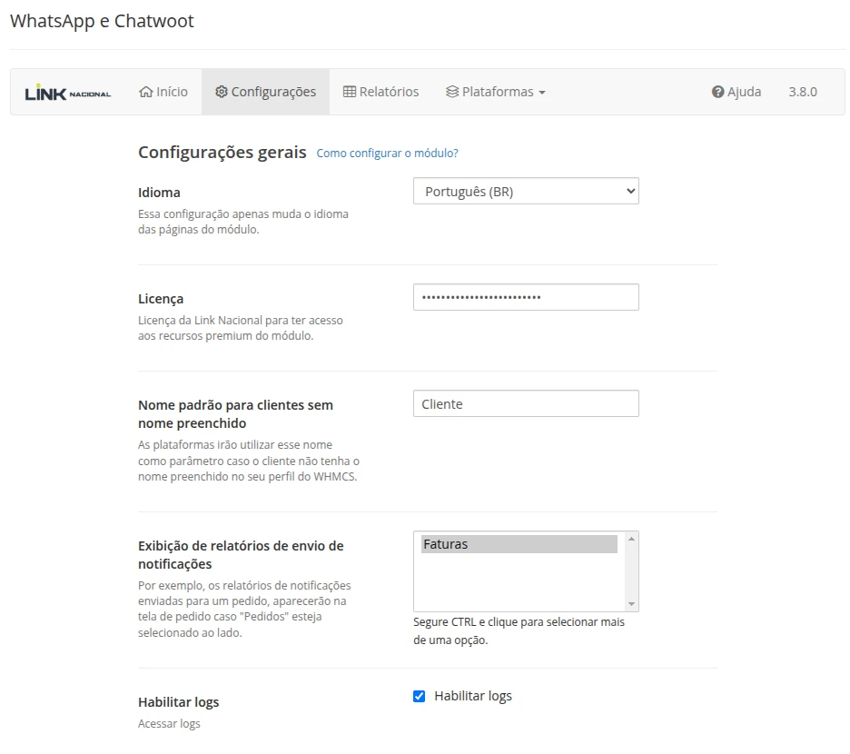The height and width of the screenshot is (754, 850).
Task: Untick the Habilitar logs checkbox
Action: coord(419,697)
